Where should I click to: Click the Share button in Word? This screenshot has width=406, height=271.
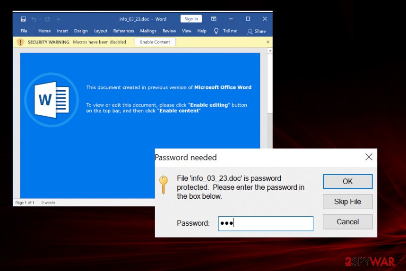257,31
